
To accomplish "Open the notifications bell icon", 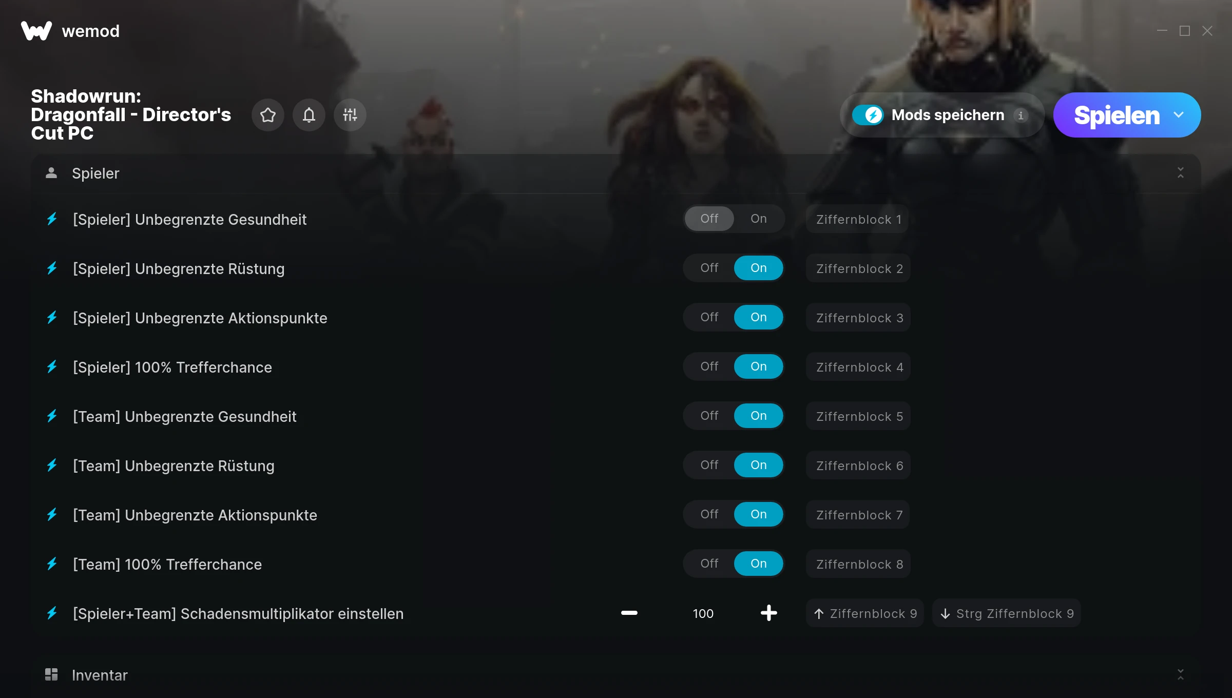I will tap(309, 115).
